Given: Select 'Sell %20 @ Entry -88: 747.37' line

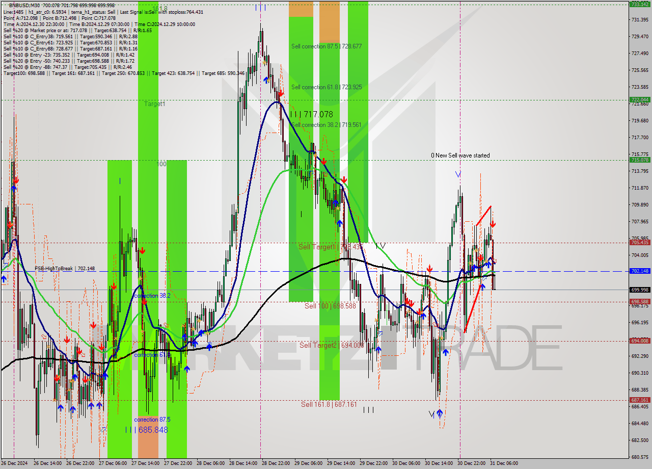Looking at the screenshot, I should [67, 67].
